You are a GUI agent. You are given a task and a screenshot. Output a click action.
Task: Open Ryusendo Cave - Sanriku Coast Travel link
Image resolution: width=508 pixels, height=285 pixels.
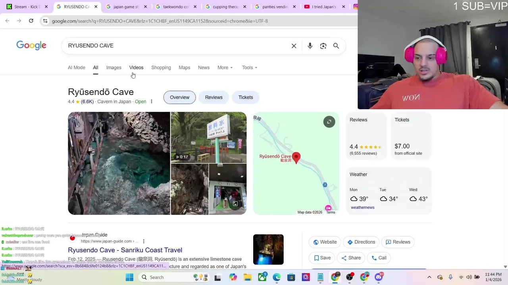125,250
